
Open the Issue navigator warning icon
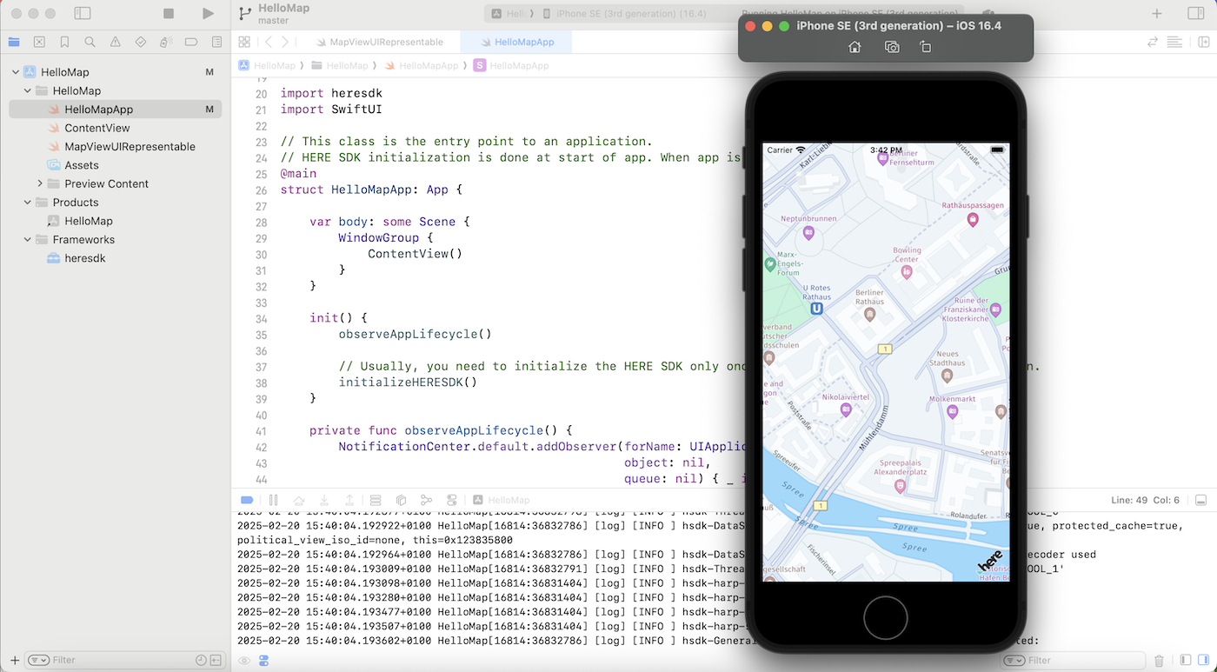pos(116,42)
